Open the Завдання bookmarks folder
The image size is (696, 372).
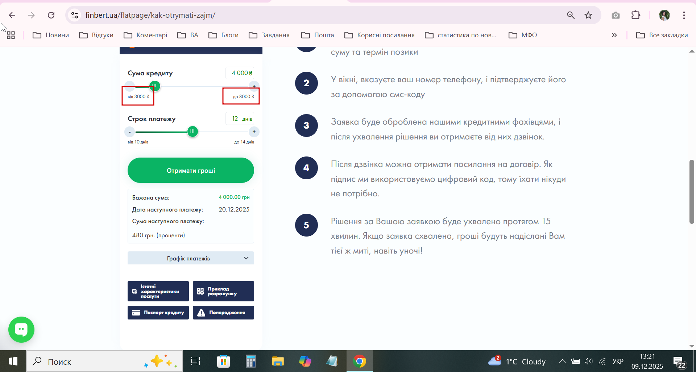[269, 35]
